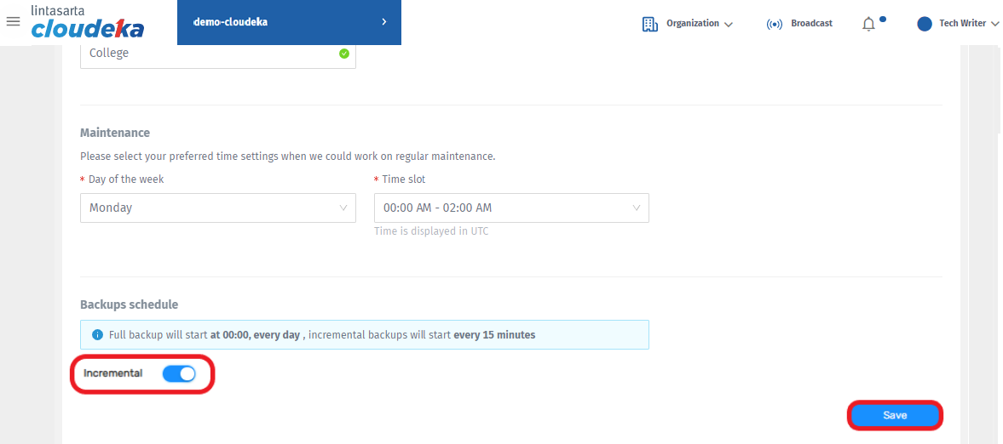Open the hamburger navigation menu
The width and height of the screenshot is (1003, 444).
[x=13, y=21]
